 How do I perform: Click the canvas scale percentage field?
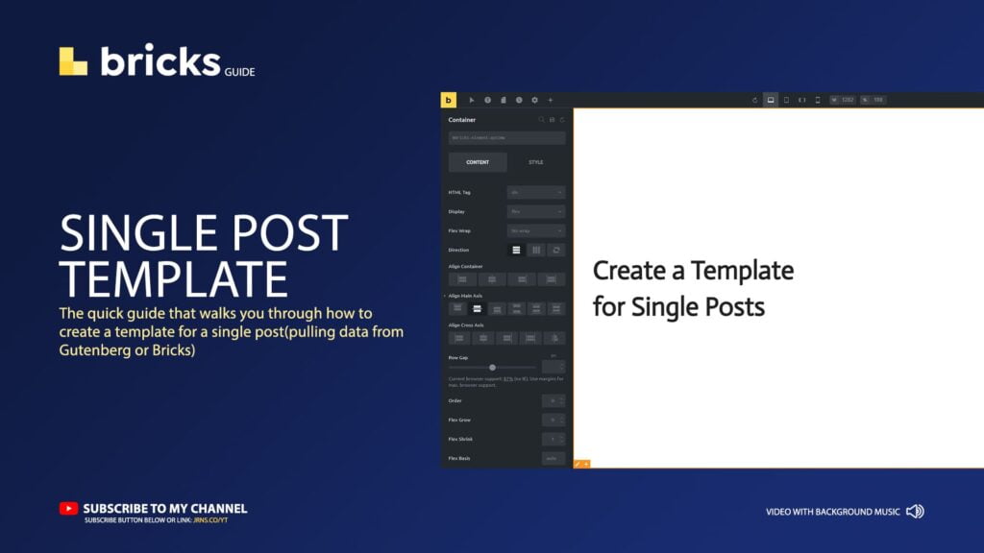point(873,100)
